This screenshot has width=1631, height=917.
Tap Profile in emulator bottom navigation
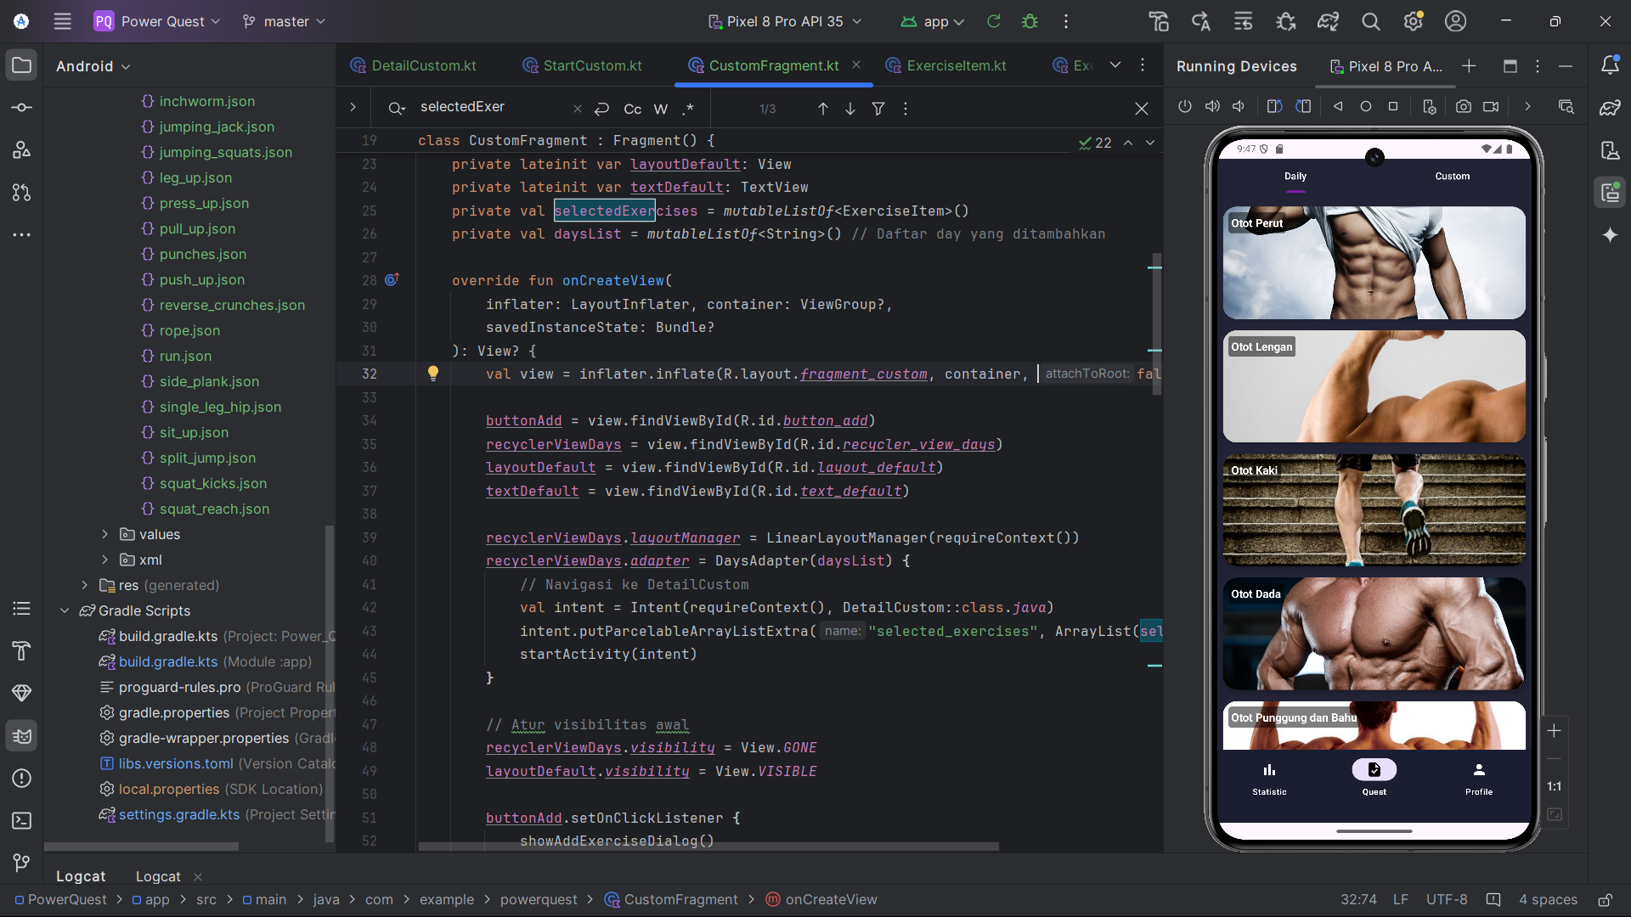click(1478, 778)
